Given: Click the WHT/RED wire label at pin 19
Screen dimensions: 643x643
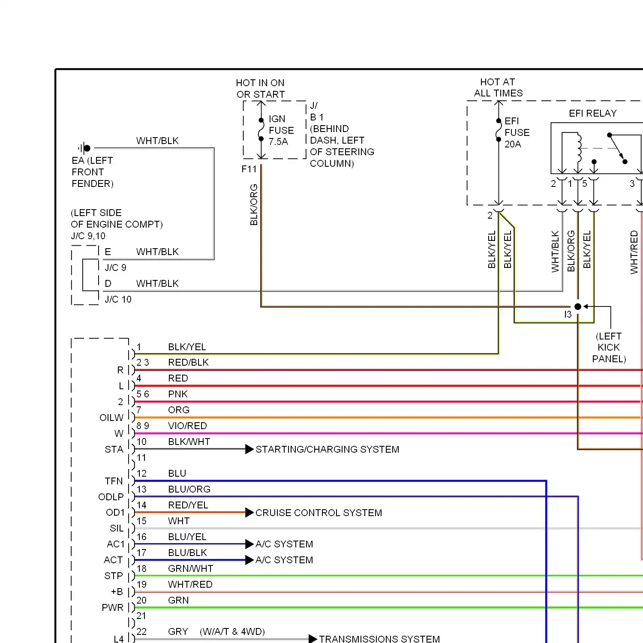Looking at the screenshot, I should [x=190, y=585].
